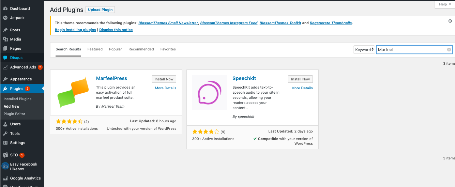Screen dimensions: 455x187
Task: Open BlossomThemes Email Newsletter link
Action: [x=168, y=23]
